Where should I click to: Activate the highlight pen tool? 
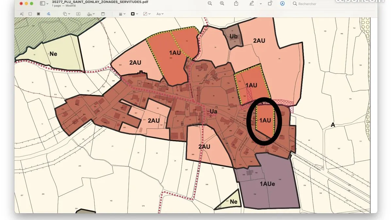pyautogui.click(x=252, y=3)
